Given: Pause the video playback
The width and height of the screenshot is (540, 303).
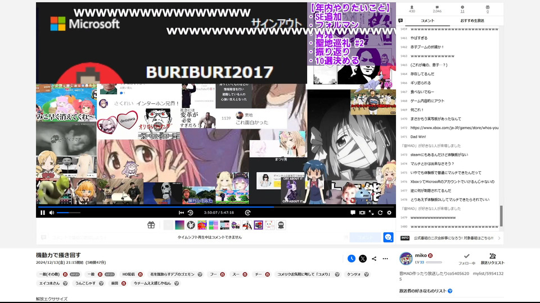Looking at the screenshot, I should click(43, 213).
